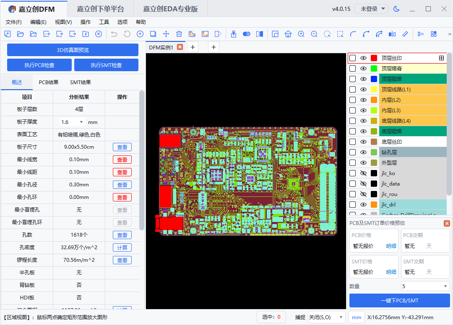Check the 顶层丝印 layer checkbox
This screenshot has width=453, height=325.
[352, 58]
